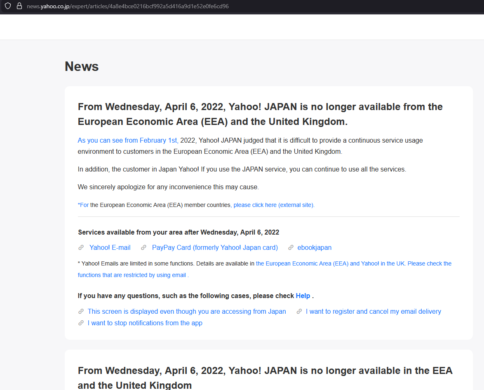Click the 'News' page heading
The width and height of the screenshot is (484, 390).
coord(82,66)
